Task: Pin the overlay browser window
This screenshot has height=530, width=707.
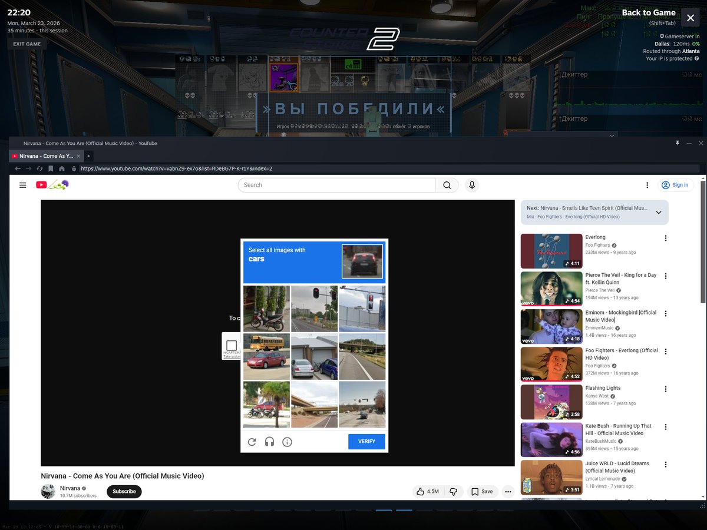Action: 678,143
